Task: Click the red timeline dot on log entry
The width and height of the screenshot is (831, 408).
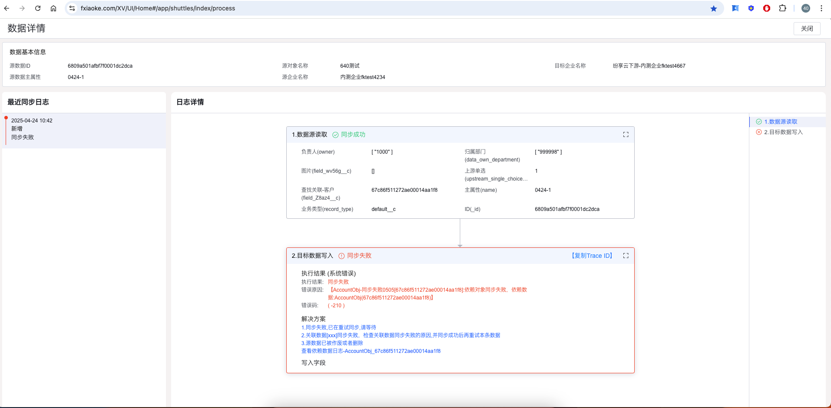Action: point(6,118)
